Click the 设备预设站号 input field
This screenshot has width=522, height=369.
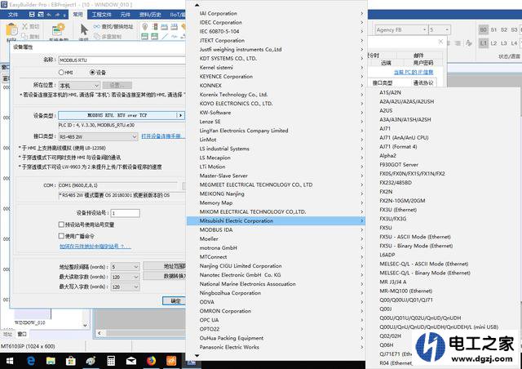click(126, 213)
